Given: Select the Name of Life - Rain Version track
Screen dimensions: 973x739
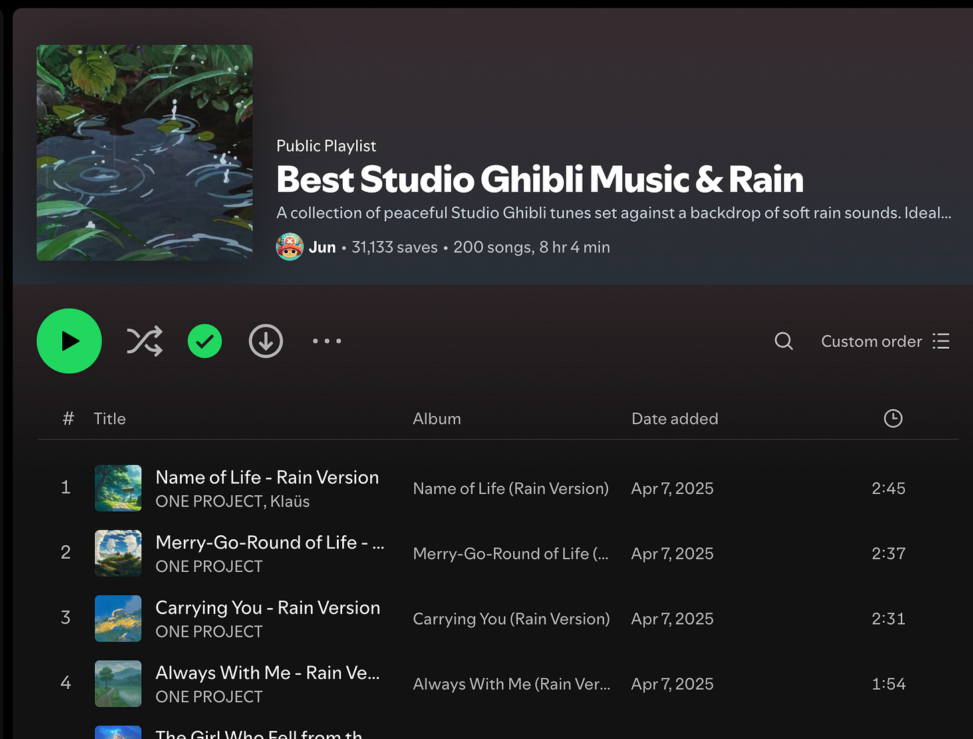Looking at the screenshot, I should point(267,477).
